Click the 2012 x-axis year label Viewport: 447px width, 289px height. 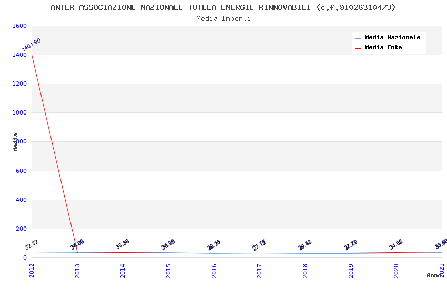point(32,271)
